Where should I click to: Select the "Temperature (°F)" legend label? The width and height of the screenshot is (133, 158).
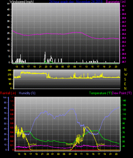pos(100,93)
